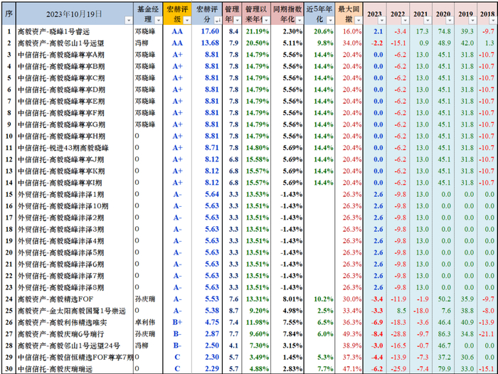This screenshot has width=498, height=374.
Task: Select the 5.64 score cell
Action: coord(207,195)
